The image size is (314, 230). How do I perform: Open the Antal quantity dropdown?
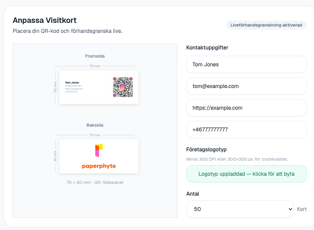pos(240,209)
